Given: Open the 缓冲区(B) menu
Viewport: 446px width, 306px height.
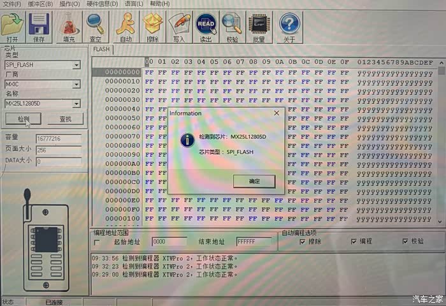Looking at the screenshot, I should [x=40, y=4].
